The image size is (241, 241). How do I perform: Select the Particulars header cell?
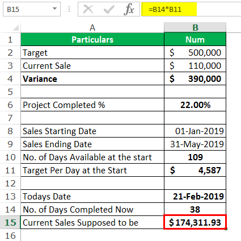point(92,39)
